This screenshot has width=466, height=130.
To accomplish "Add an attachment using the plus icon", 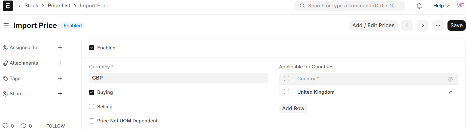I will pos(60,63).
